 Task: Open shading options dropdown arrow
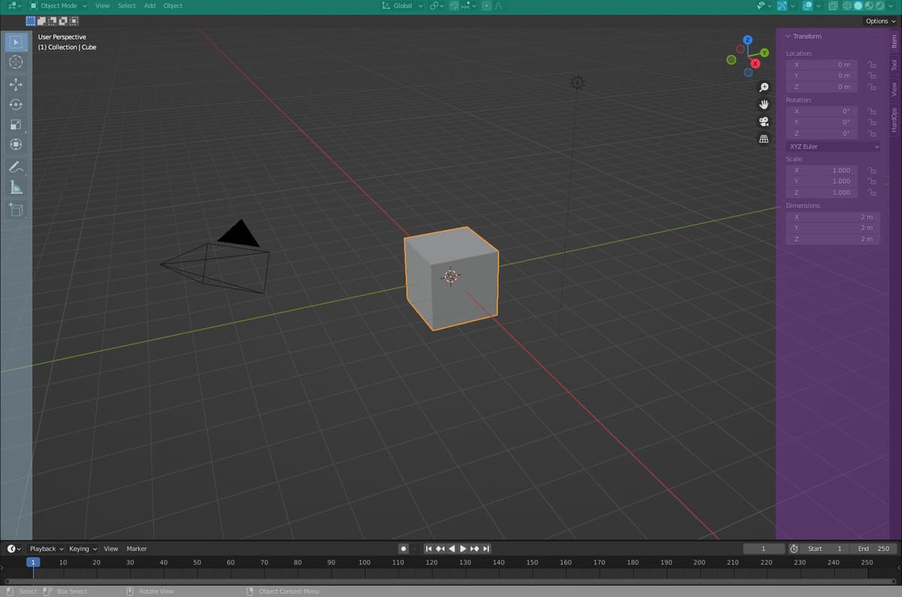(x=891, y=6)
